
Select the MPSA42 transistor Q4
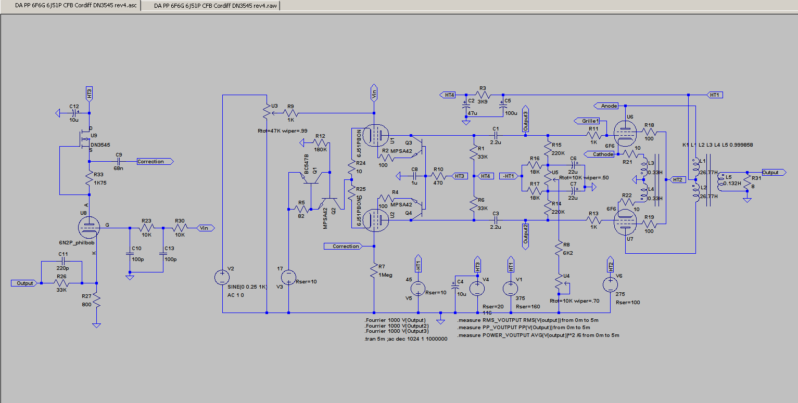pyautogui.click(x=419, y=210)
